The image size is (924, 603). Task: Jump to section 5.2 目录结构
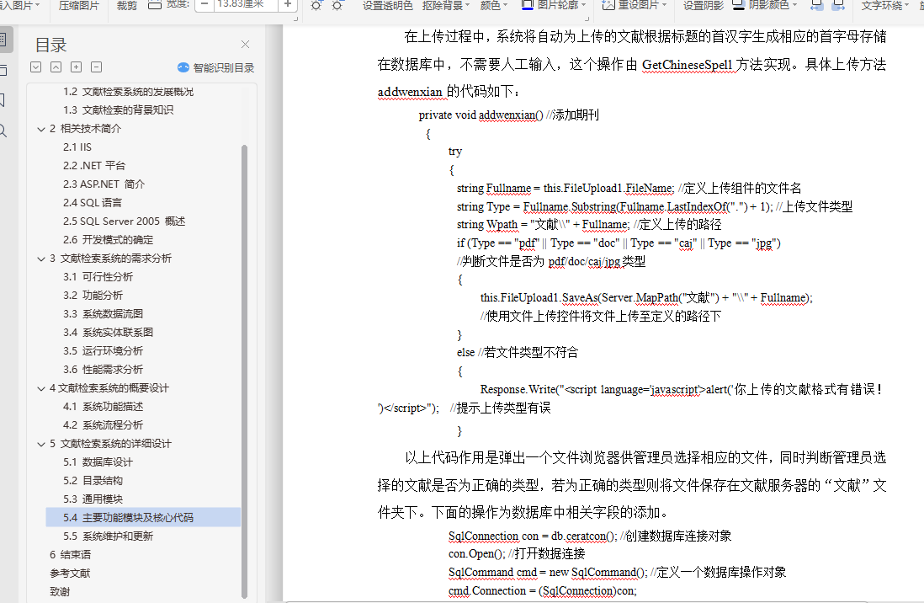(x=93, y=480)
